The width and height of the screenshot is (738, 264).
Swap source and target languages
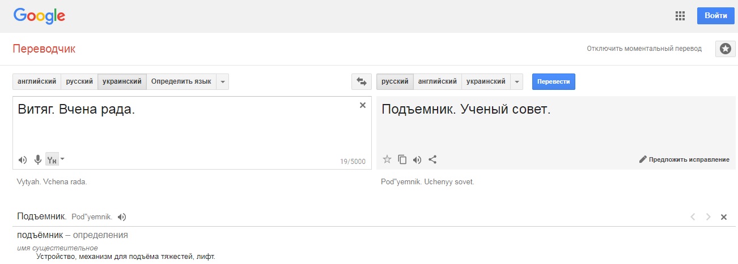click(x=362, y=81)
